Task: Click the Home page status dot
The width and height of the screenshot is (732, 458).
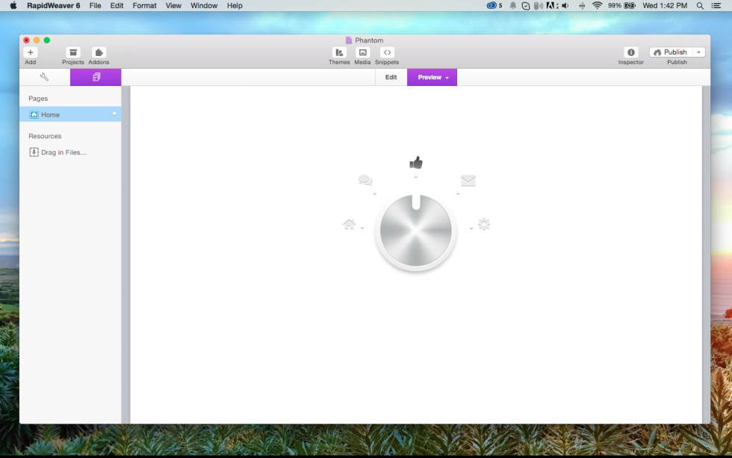Action: (x=114, y=114)
